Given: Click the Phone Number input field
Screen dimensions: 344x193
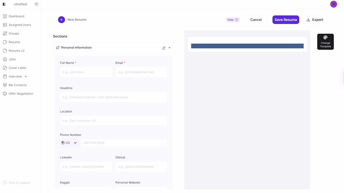Looking at the screenshot, I should [124, 143].
